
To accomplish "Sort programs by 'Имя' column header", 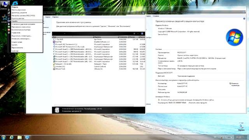I will (73, 37).
